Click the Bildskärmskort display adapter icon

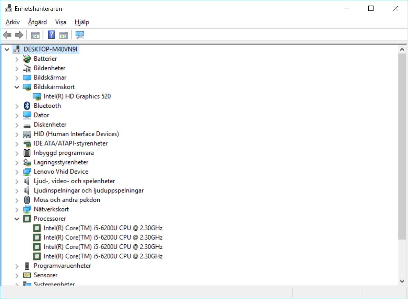27,87
